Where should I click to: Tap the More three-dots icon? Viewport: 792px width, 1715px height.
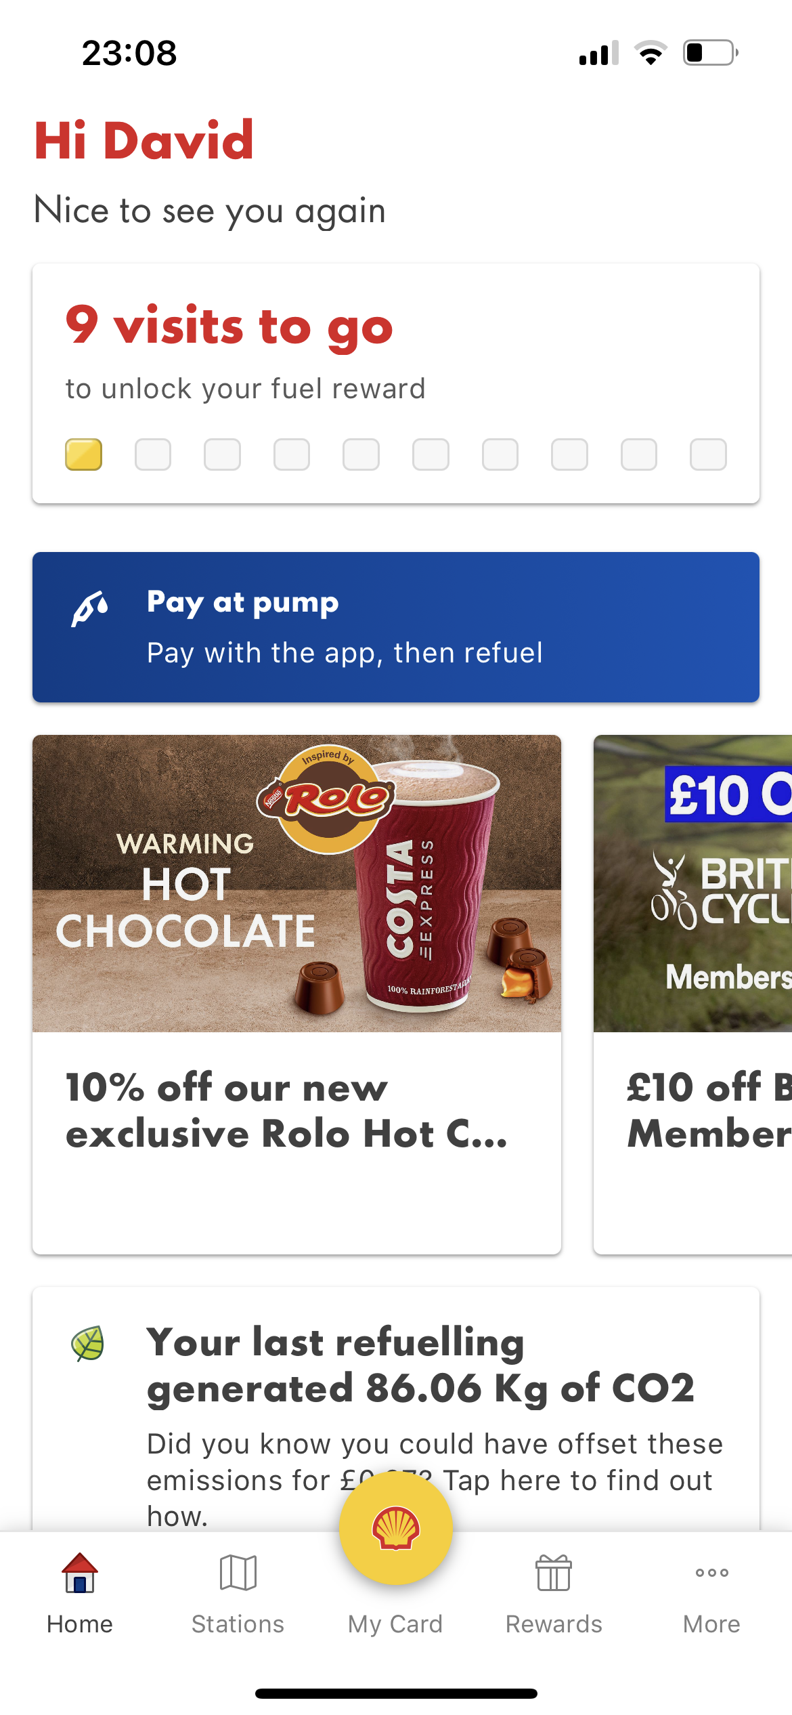pos(711,1573)
